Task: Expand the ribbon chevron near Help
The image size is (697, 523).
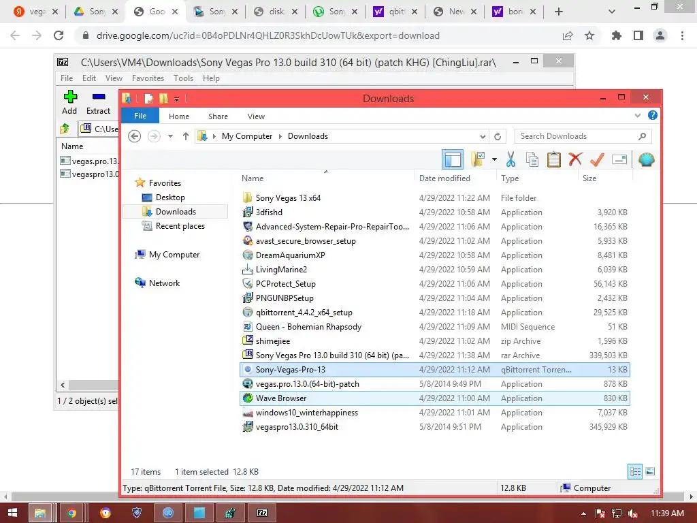Action: pos(637,115)
